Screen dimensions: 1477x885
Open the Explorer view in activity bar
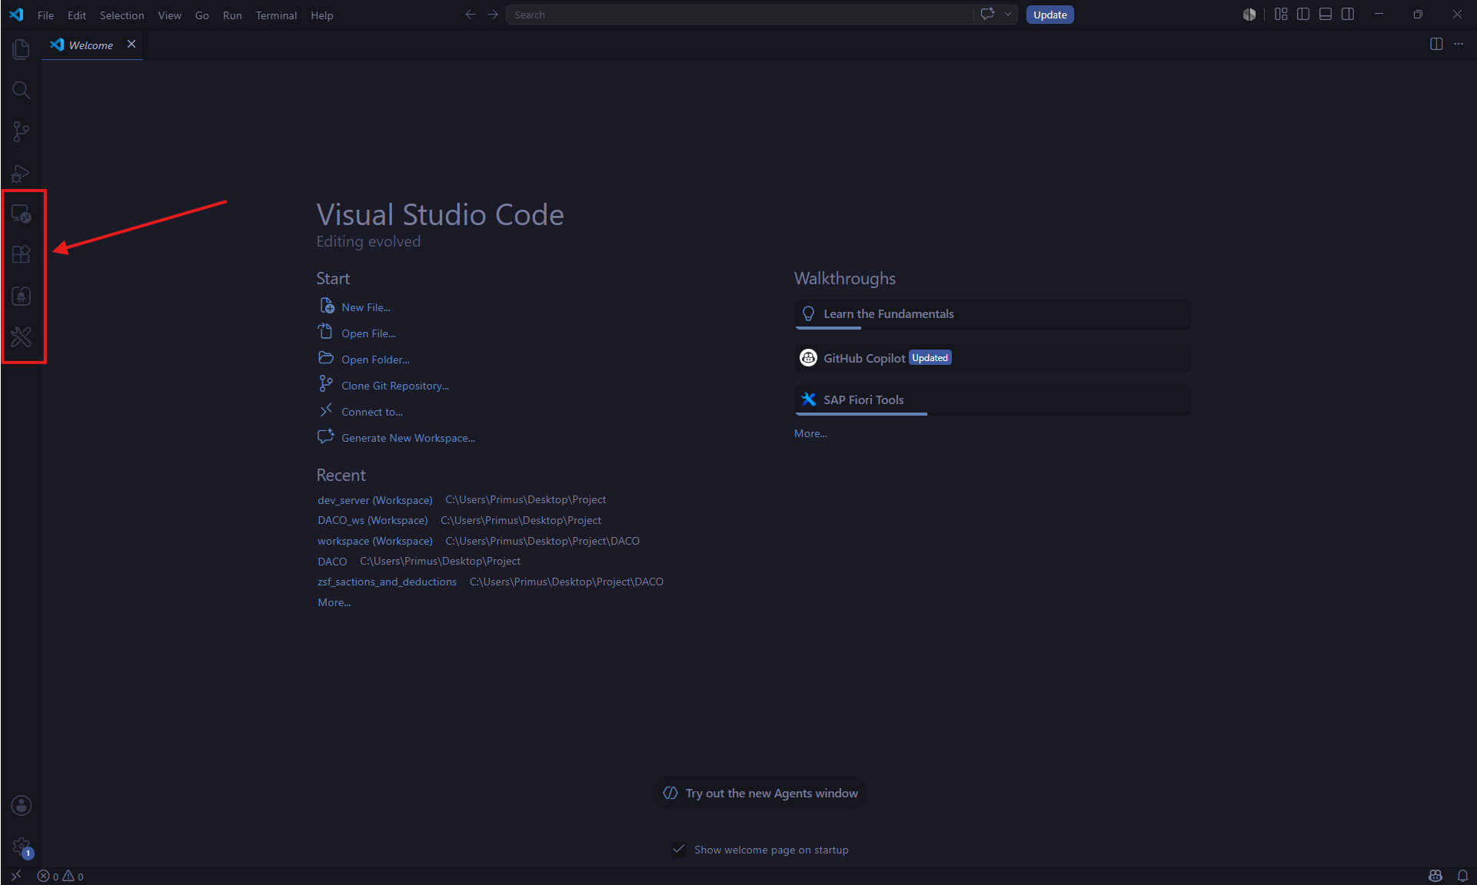pyautogui.click(x=21, y=49)
